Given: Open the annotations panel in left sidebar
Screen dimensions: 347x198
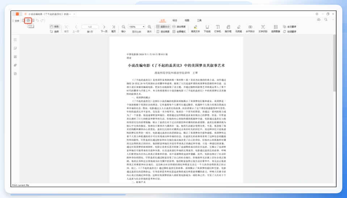Looking at the screenshot, I should click(15, 48).
